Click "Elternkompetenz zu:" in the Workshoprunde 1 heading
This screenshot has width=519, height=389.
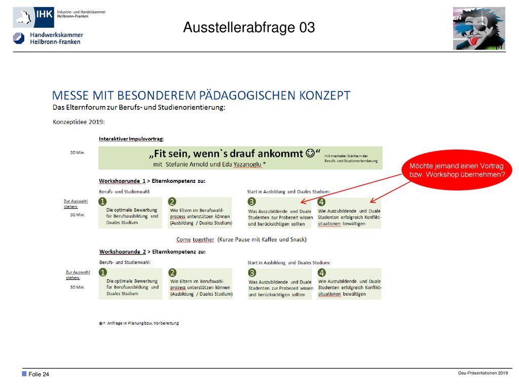point(178,181)
